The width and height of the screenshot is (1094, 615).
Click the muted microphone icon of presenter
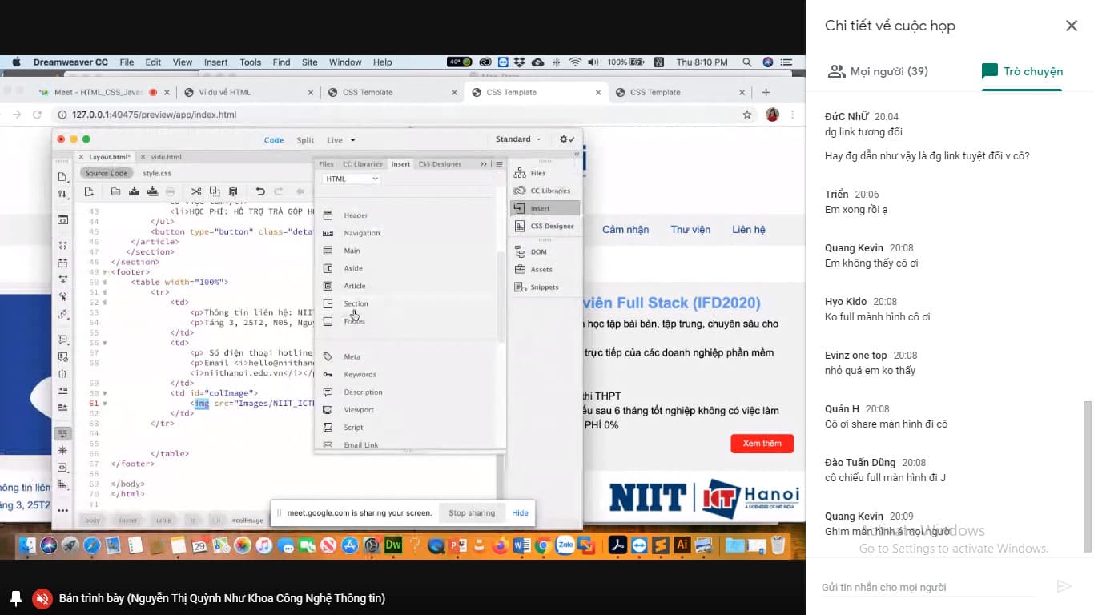(x=42, y=598)
